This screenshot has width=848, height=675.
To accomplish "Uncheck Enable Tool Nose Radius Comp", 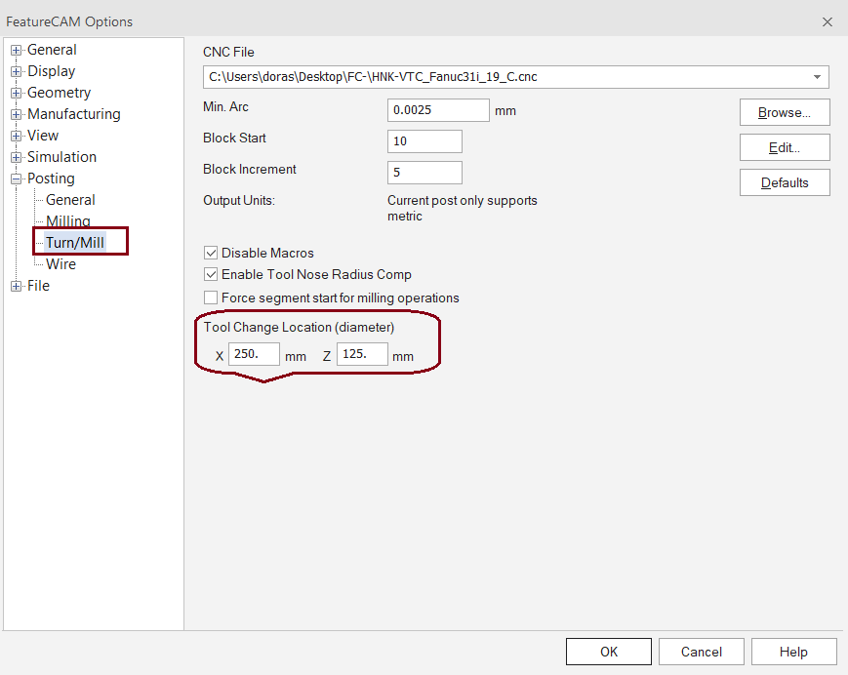I will [x=211, y=274].
